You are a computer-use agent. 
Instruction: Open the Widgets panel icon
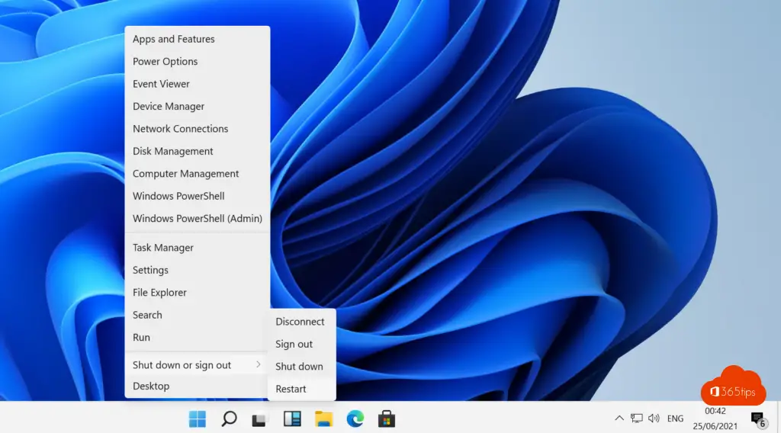292,419
